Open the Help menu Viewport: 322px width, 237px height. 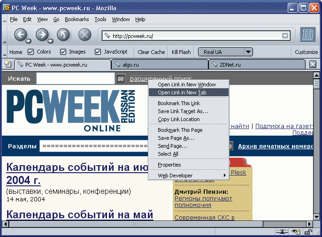click(140, 19)
